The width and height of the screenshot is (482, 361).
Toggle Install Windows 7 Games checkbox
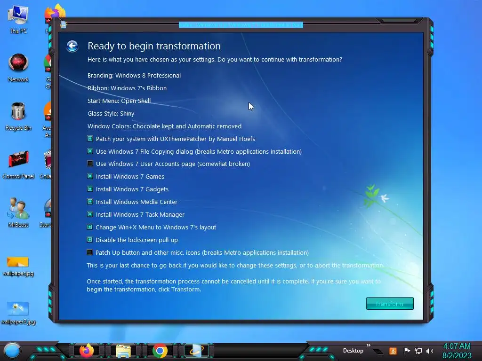click(90, 176)
